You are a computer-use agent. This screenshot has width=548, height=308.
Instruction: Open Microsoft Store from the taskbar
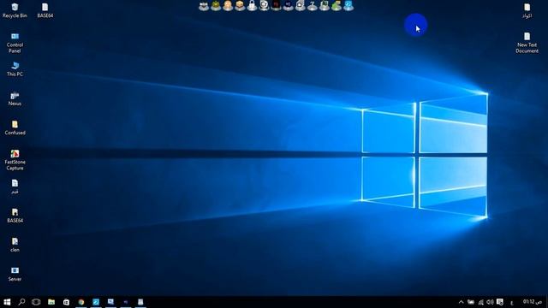(x=66, y=302)
